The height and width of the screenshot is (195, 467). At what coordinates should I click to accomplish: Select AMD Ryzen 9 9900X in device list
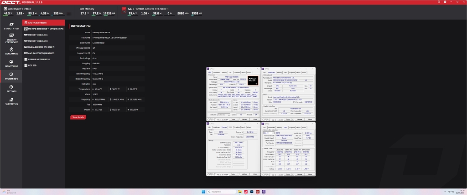(43, 23)
